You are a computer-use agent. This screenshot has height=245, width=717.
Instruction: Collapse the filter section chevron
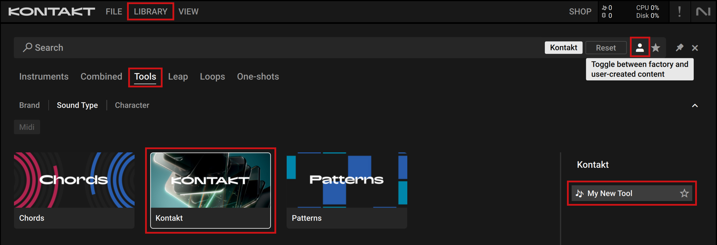pos(695,105)
